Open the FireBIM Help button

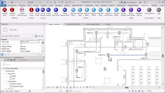159,11
